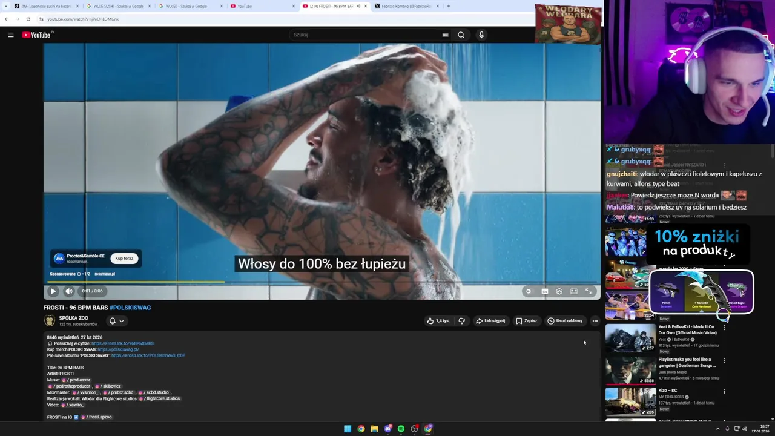Viewport: 775px width, 436px height.
Task: Open the SPÓŁKA ZOO channel name
Action: (x=73, y=318)
